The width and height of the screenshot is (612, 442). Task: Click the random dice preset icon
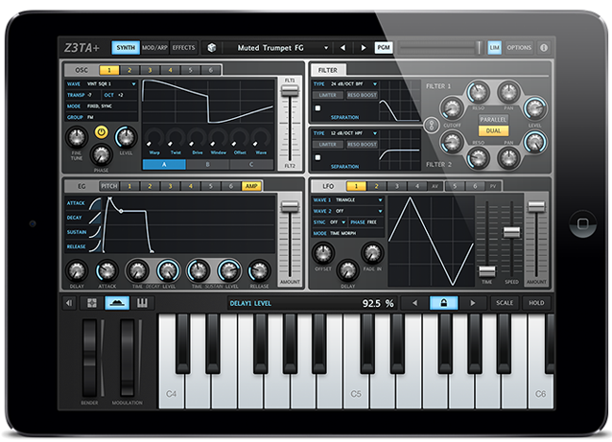[212, 48]
